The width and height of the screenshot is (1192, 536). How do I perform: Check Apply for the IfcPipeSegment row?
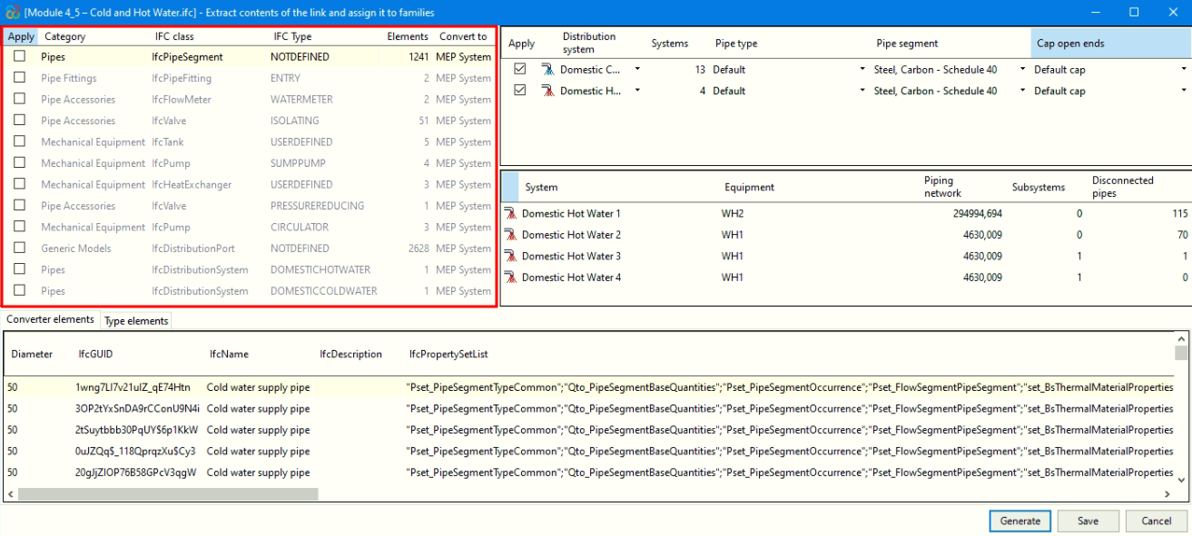20,56
